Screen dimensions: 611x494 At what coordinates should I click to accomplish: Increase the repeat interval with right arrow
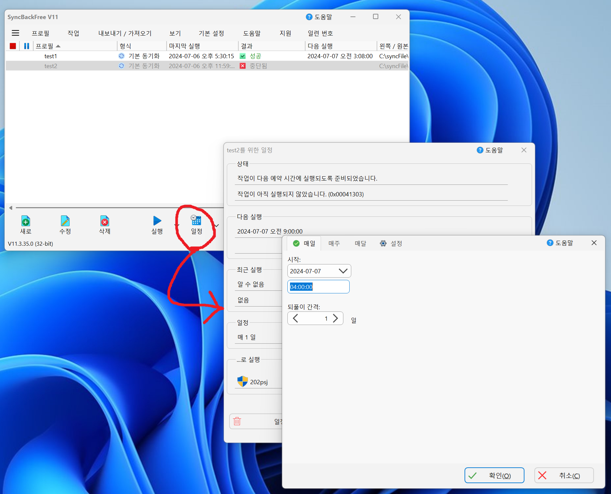(335, 318)
